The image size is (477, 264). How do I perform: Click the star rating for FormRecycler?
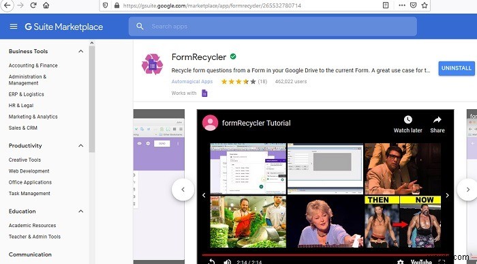point(238,82)
